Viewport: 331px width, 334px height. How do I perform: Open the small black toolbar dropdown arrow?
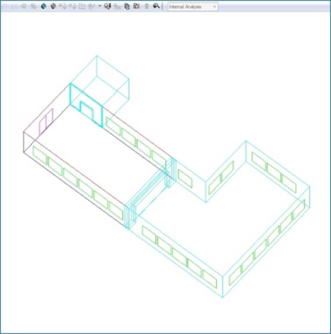click(100, 6)
